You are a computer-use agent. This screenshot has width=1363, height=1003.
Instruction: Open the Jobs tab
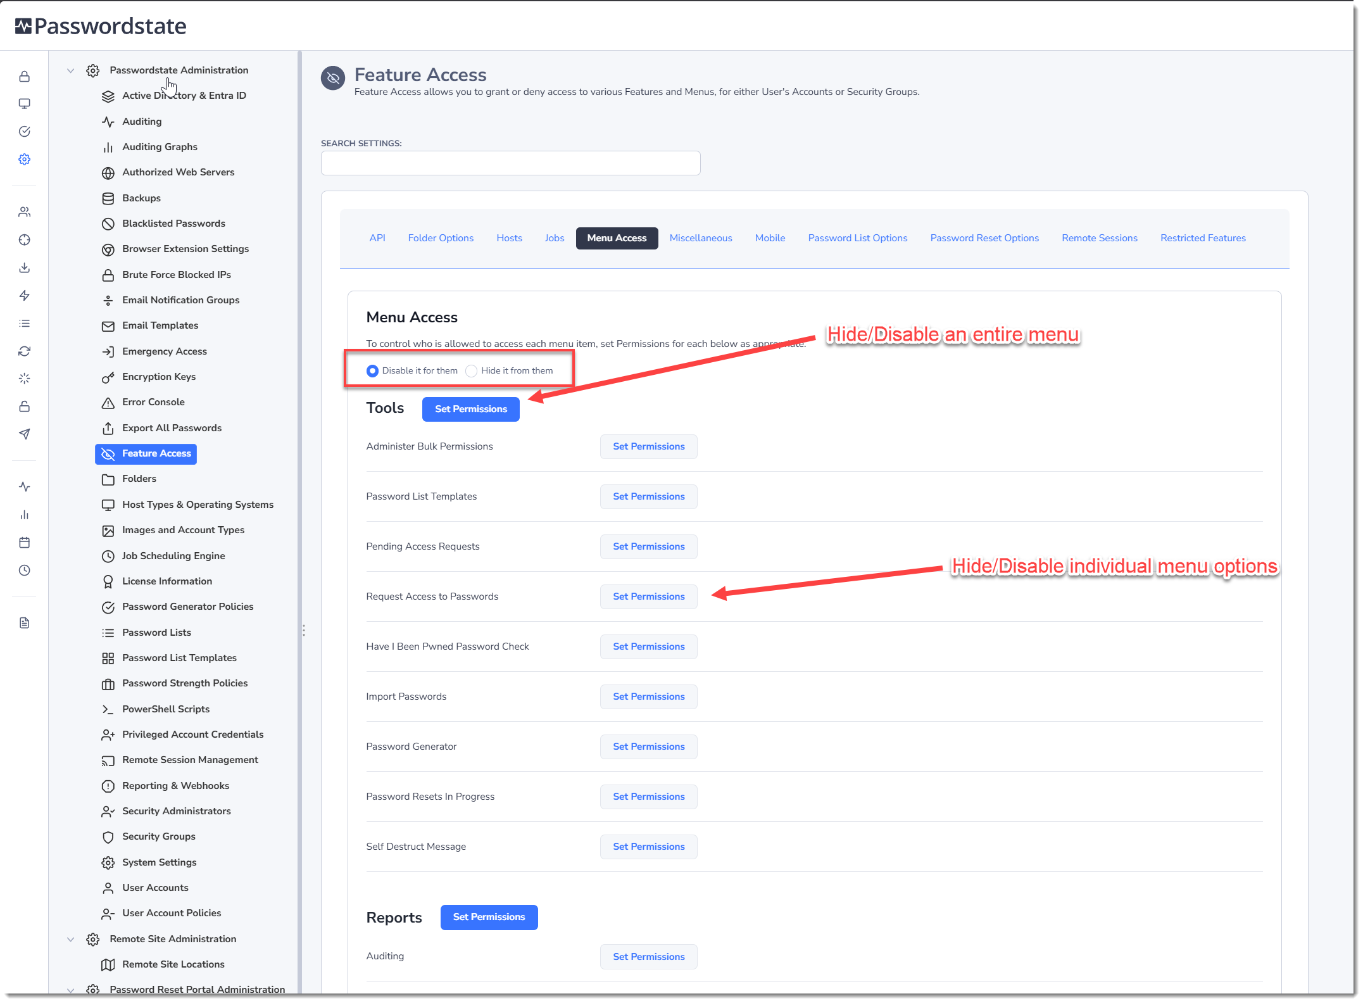tap(554, 238)
